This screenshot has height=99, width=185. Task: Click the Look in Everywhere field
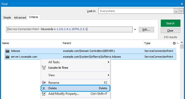click(136, 11)
